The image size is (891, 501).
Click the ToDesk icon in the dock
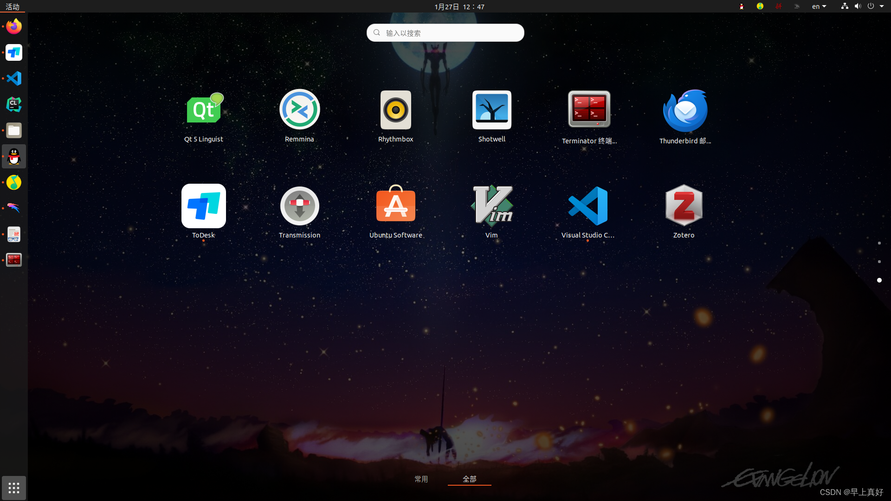(14, 52)
